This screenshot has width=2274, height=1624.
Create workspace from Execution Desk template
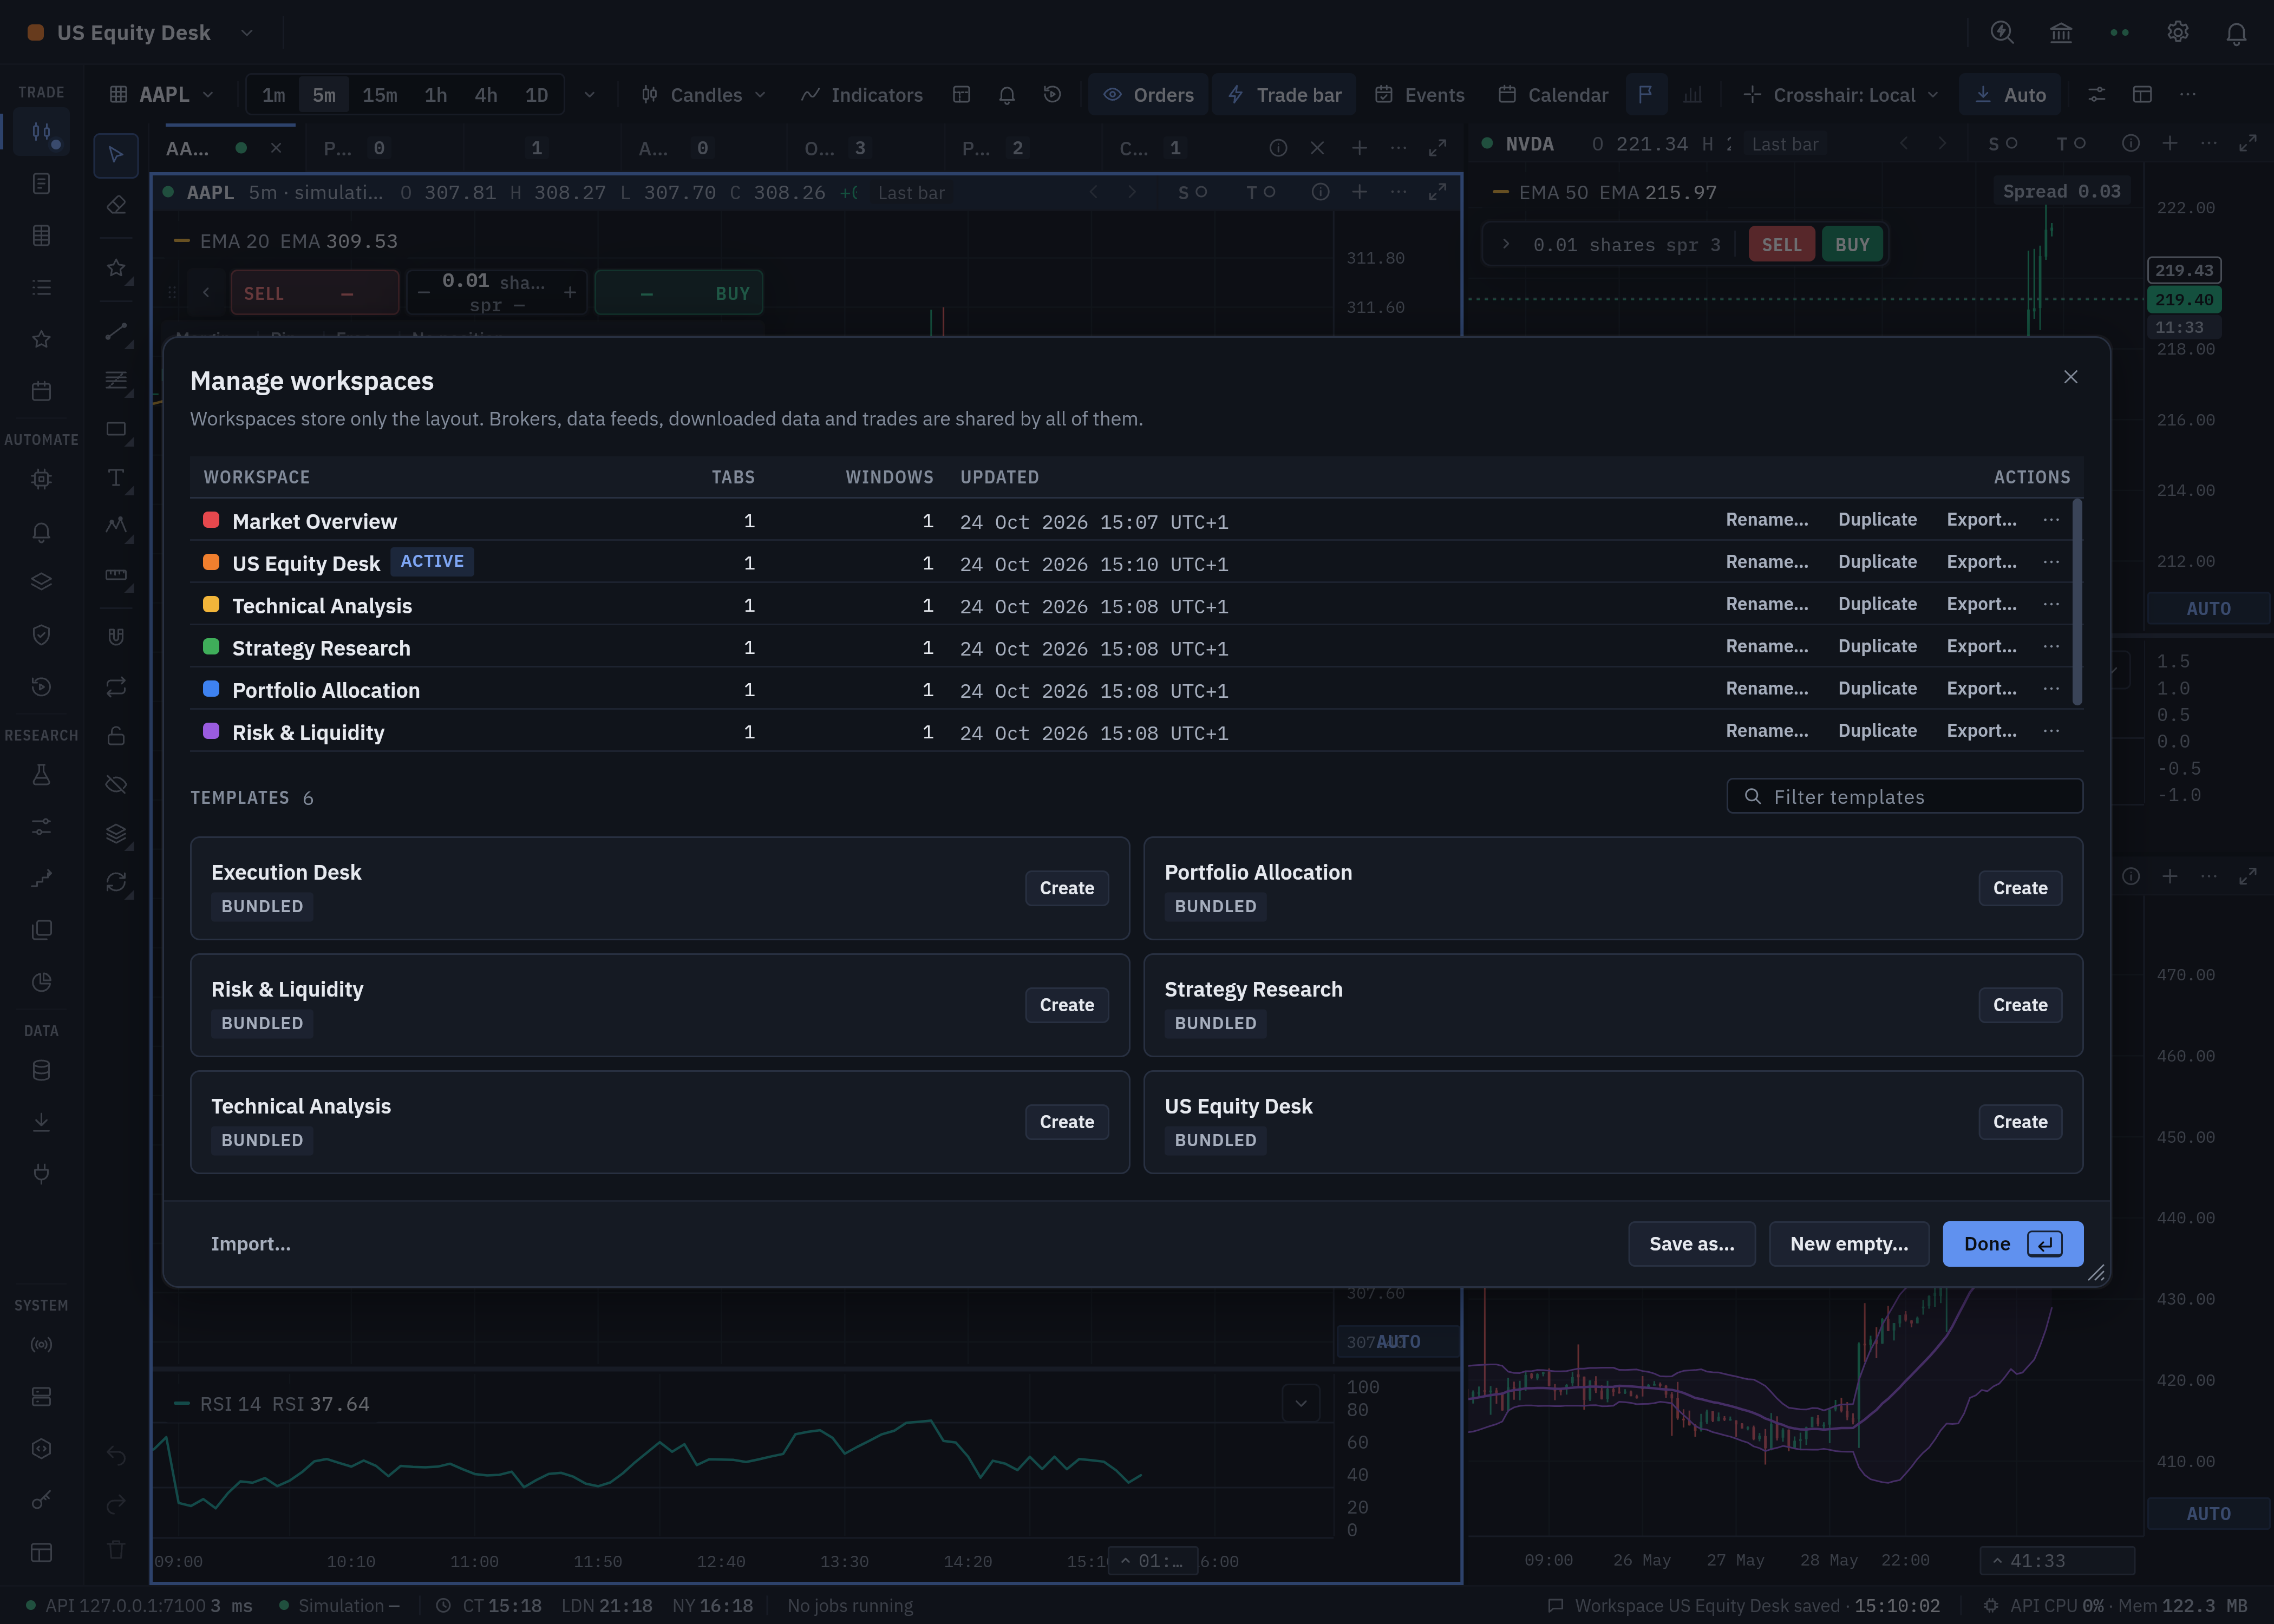pos(1066,888)
